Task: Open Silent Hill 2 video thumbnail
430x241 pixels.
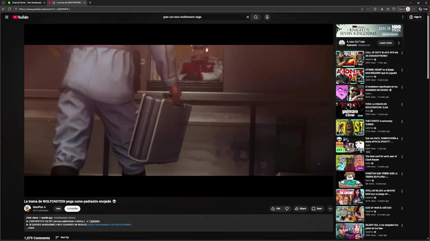Action: tap(350, 231)
